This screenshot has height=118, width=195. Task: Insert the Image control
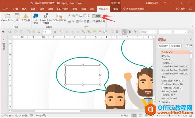(x=85, y=16)
